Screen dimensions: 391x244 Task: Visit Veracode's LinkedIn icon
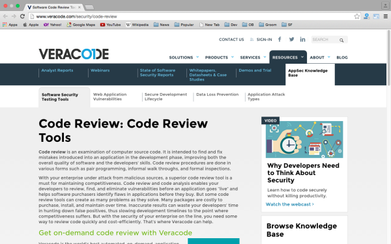(302, 39)
